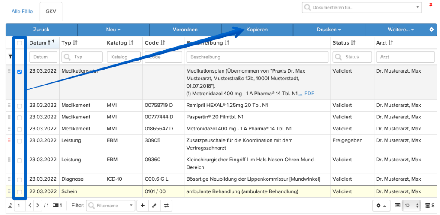The width and height of the screenshot is (440, 215).
Task: Open the Filtername combo box
Action: (111, 206)
